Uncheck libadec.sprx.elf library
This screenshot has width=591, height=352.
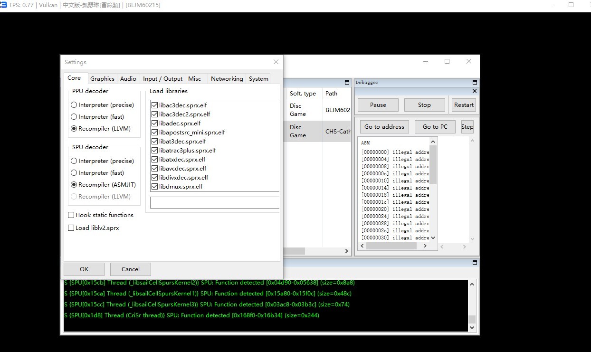tap(154, 124)
